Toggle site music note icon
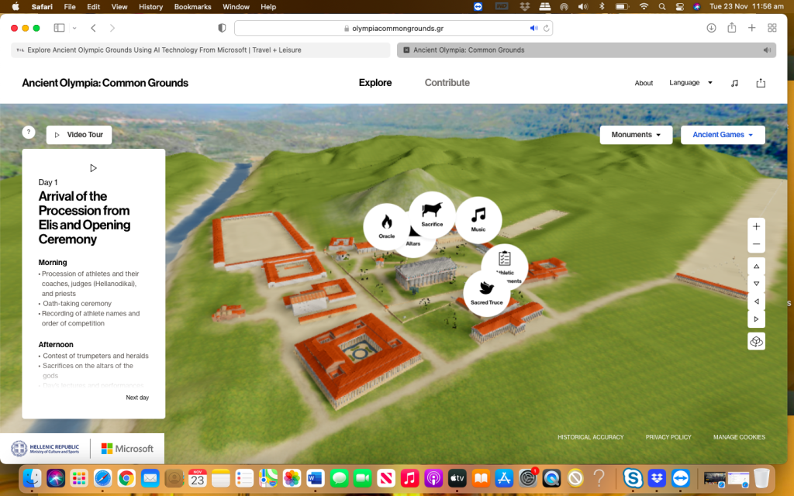794x496 pixels. point(734,83)
